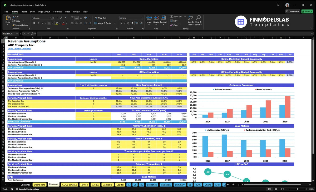
Task: Click the user profile picture
Action: [x=287, y=5]
